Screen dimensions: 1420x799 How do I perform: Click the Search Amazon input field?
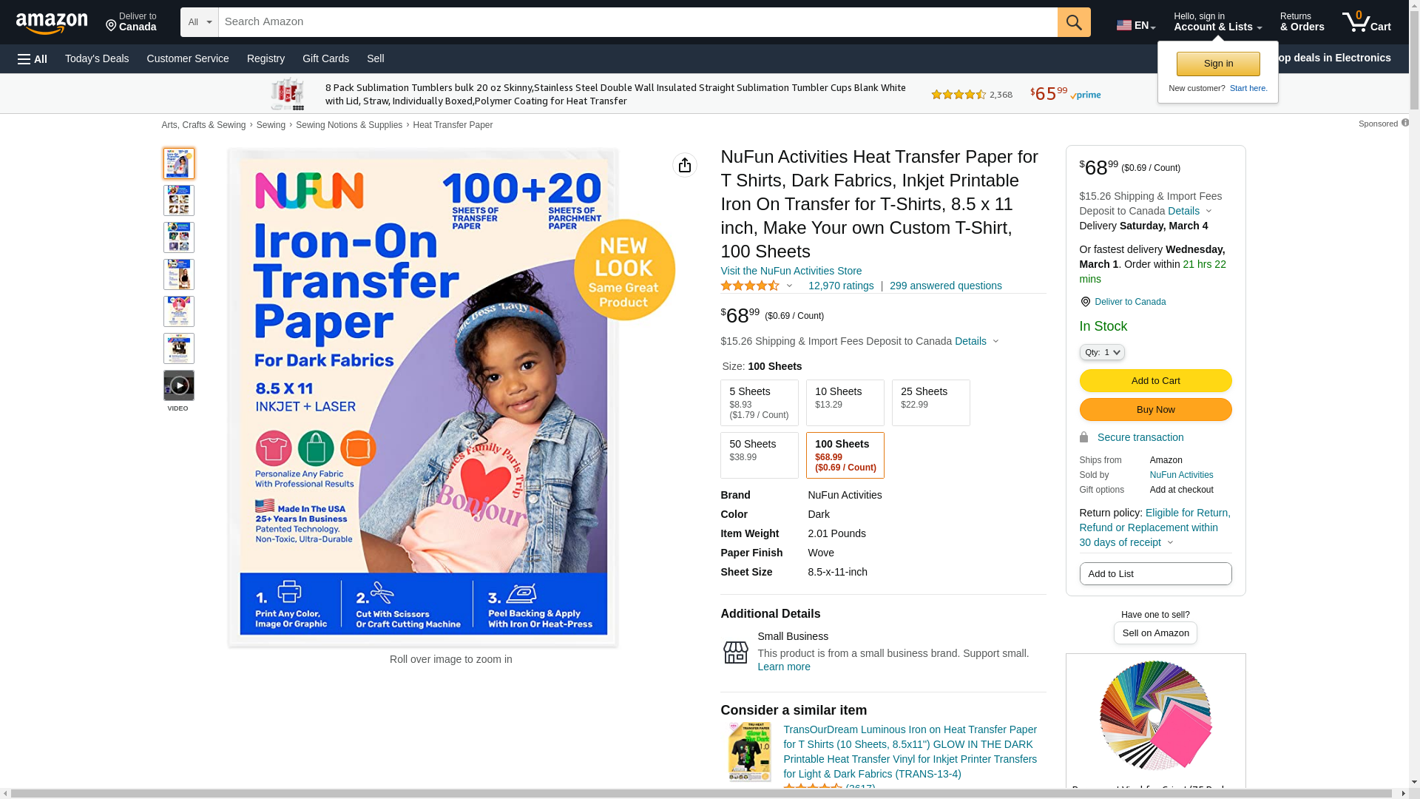(638, 22)
